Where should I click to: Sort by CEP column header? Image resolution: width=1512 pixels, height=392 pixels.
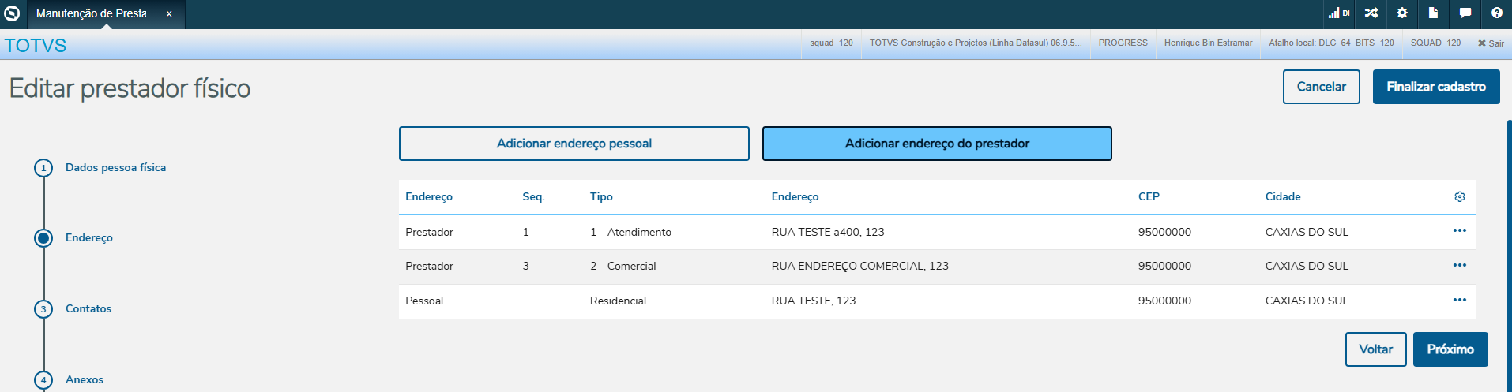click(1149, 196)
